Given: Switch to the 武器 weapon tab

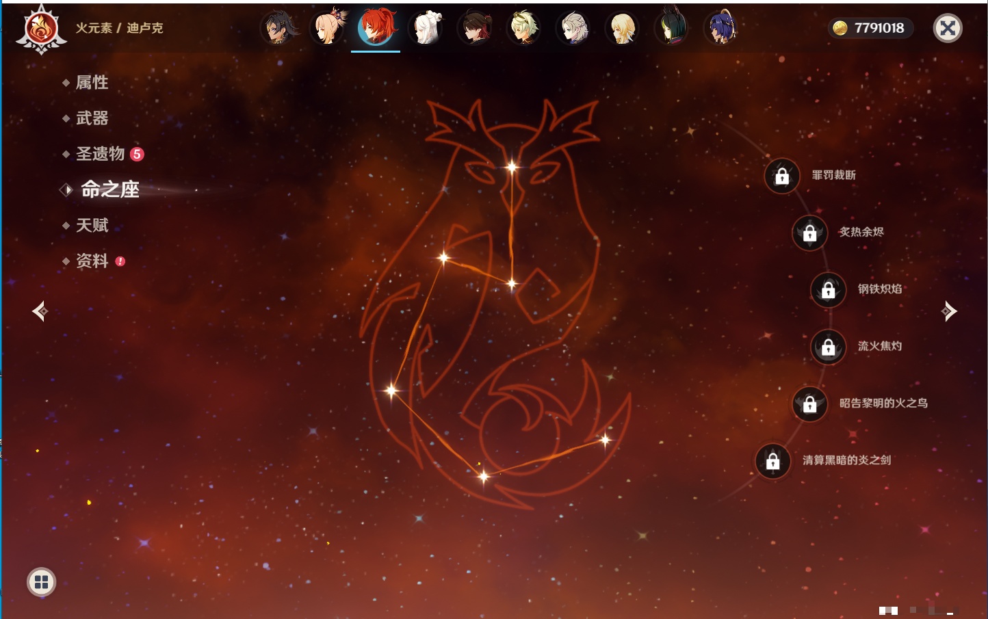Looking at the screenshot, I should 92,118.
